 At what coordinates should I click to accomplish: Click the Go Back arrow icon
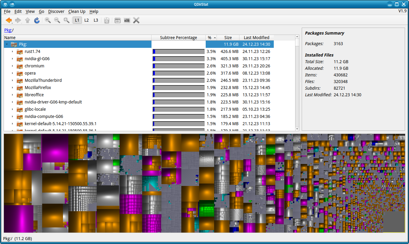click(9, 20)
